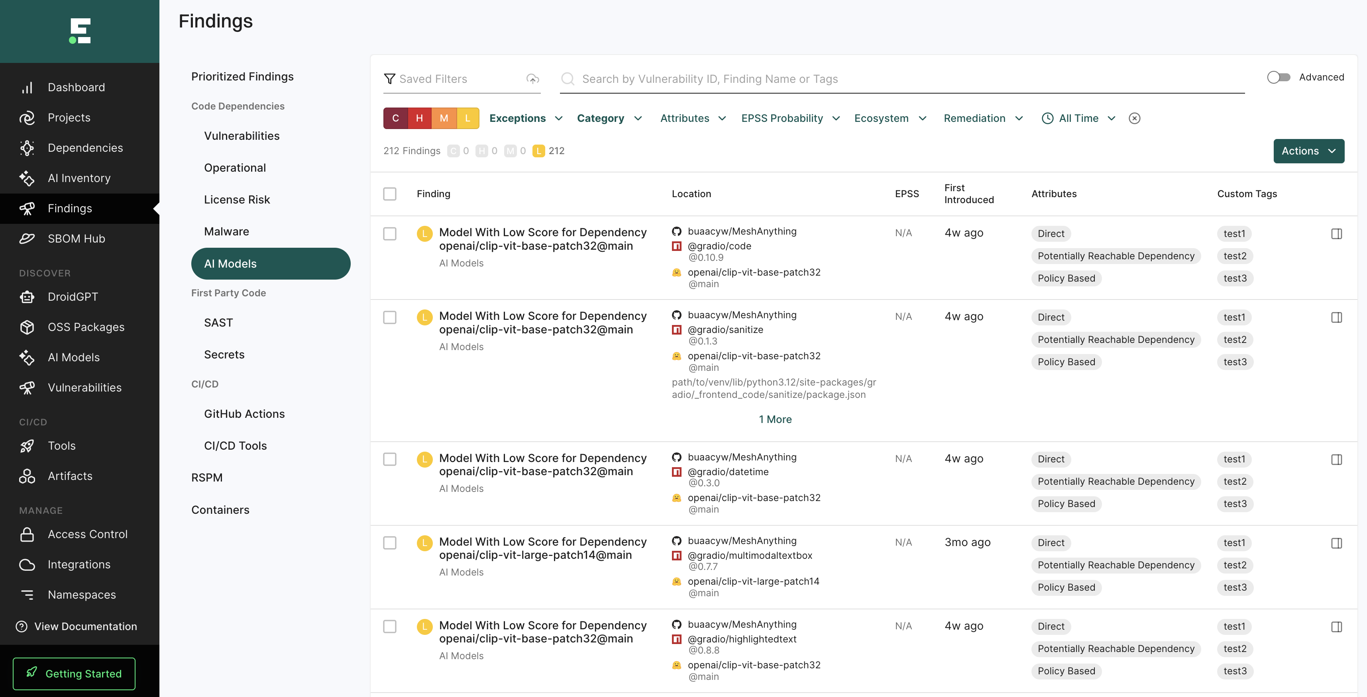Click the Saved Filters funnel icon
Image resolution: width=1367 pixels, height=697 pixels.
tap(389, 79)
